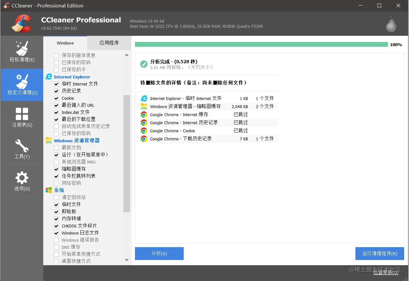Viewport: 409px width, 281px height.
Task: Click Chrome icon beside Internet 历史记录 result
Action: click(144, 123)
